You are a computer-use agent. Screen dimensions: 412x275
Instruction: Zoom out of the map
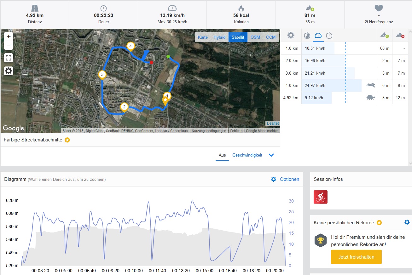point(9,45)
